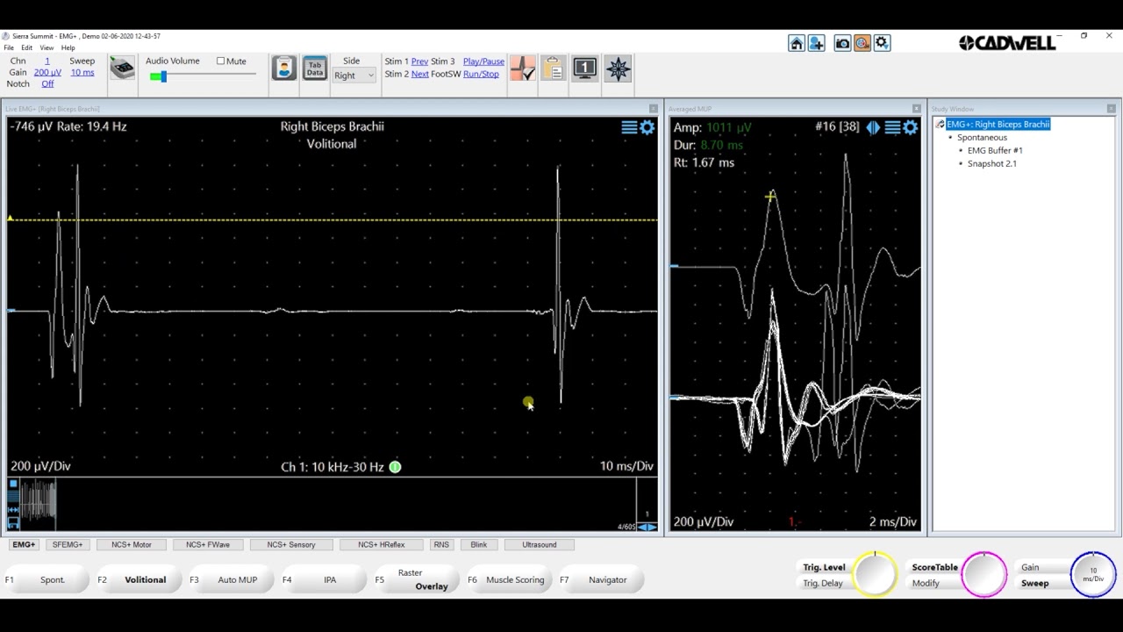1123x632 pixels.
Task: Click the yellow Trig. Level knob
Action: click(875, 575)
